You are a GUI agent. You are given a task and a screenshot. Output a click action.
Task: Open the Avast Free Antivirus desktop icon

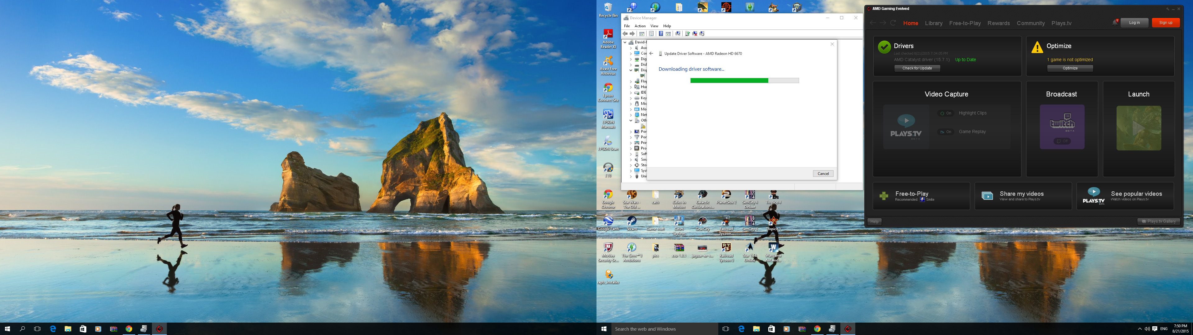[x=608, y=66]
